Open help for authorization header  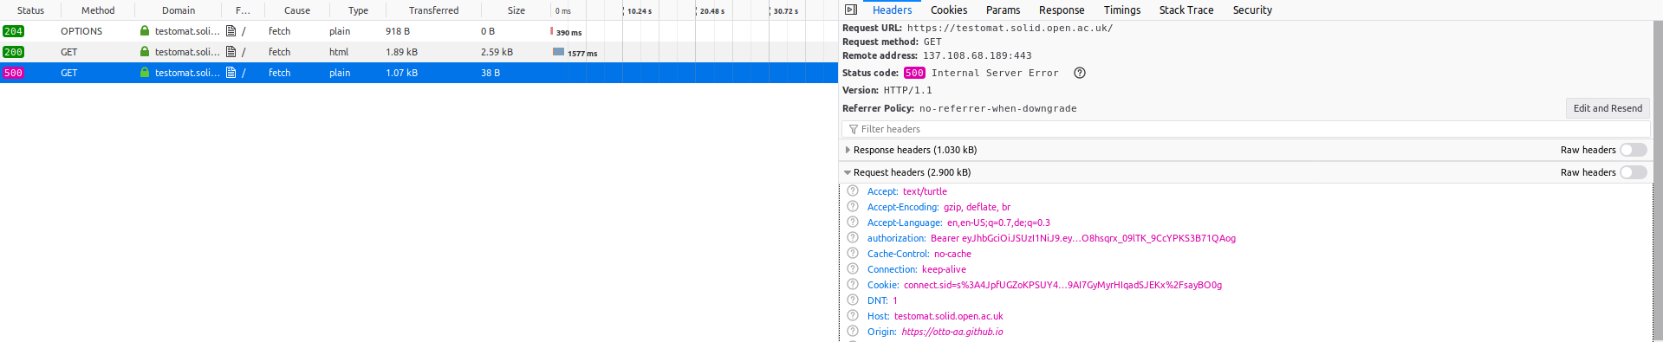point(853,238)
